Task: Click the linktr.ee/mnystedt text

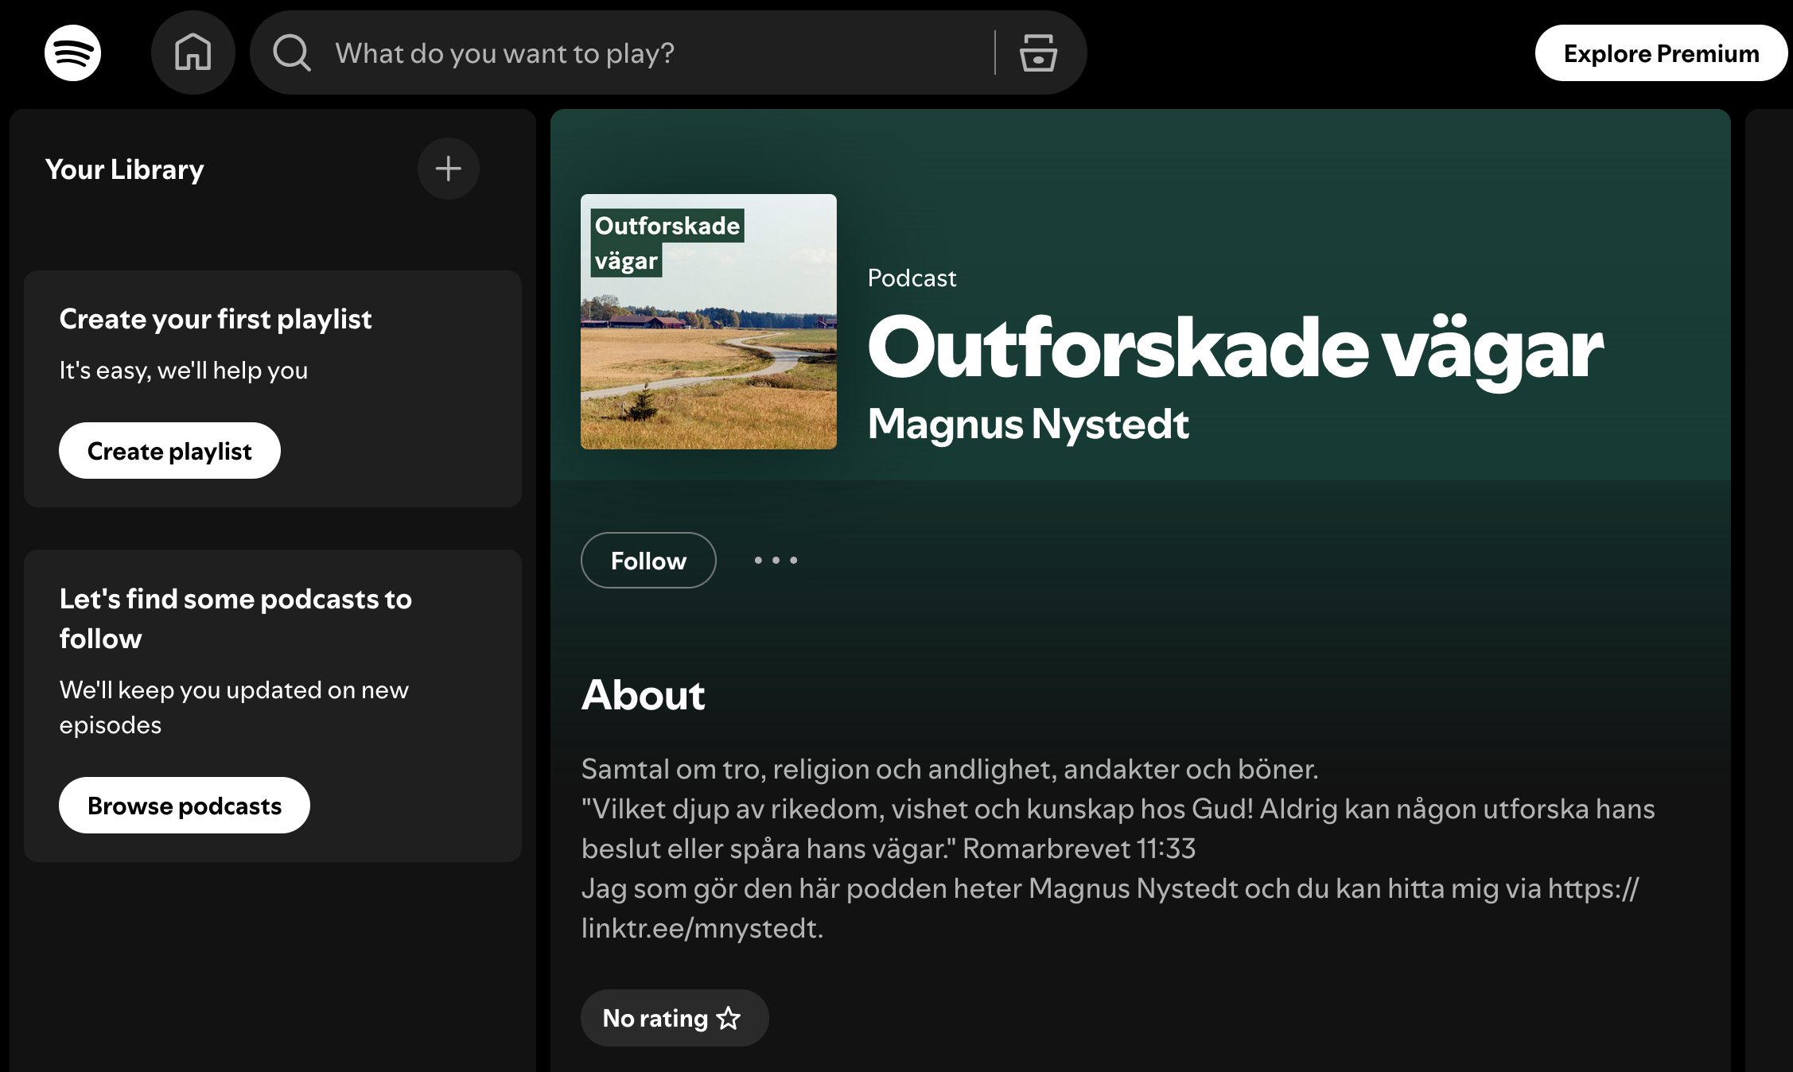Action: click(x=702, y=928)
